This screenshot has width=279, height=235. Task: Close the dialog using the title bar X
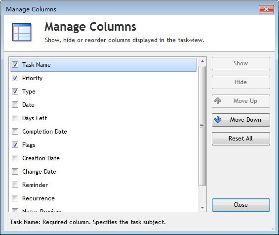point(266,9)
